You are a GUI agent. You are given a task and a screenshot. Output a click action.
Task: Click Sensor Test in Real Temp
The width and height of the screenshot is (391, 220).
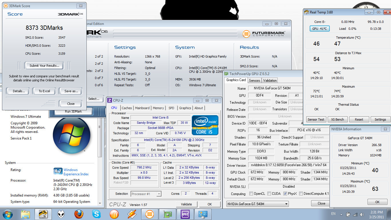(x=316, y=119)
